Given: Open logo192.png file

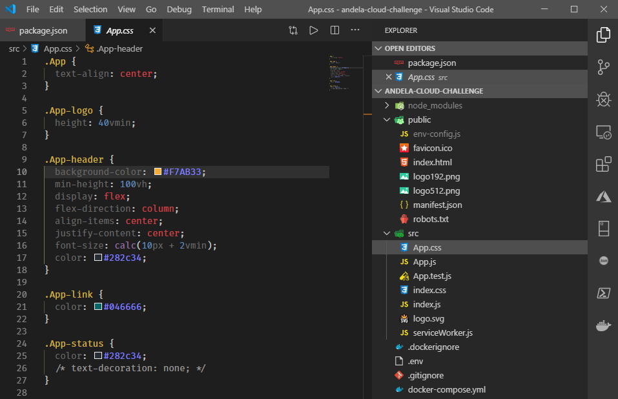Looking at the screenshot, I should click(x=480, y=176).
